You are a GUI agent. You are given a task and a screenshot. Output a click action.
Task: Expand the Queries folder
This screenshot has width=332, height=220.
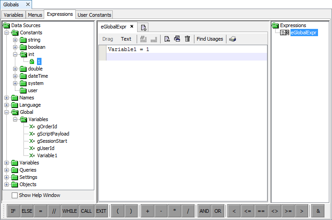[x=7, y=170]
